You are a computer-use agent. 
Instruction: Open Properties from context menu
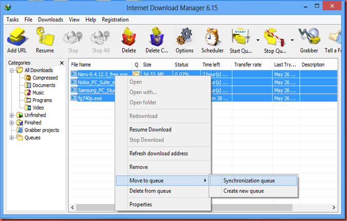pos(163,205)
